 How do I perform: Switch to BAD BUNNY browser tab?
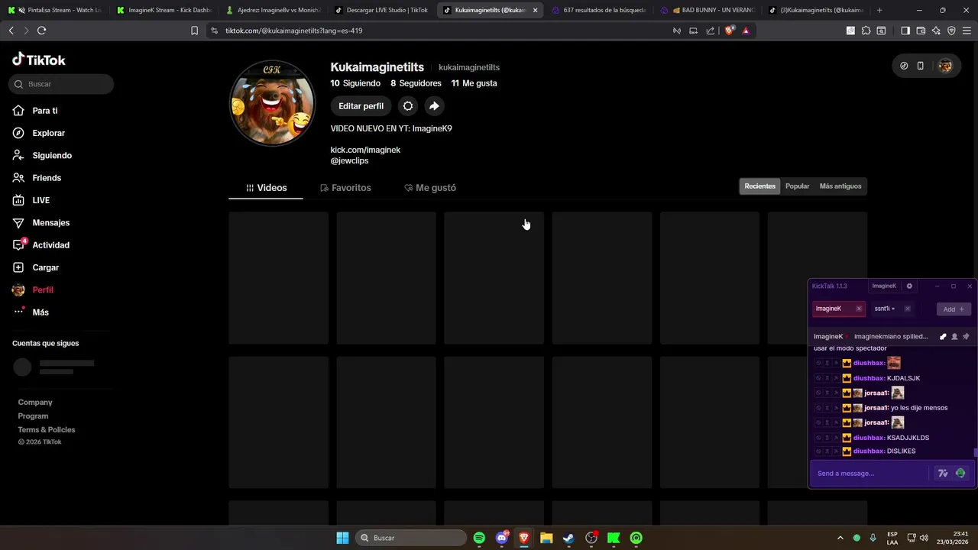[709, 10]
